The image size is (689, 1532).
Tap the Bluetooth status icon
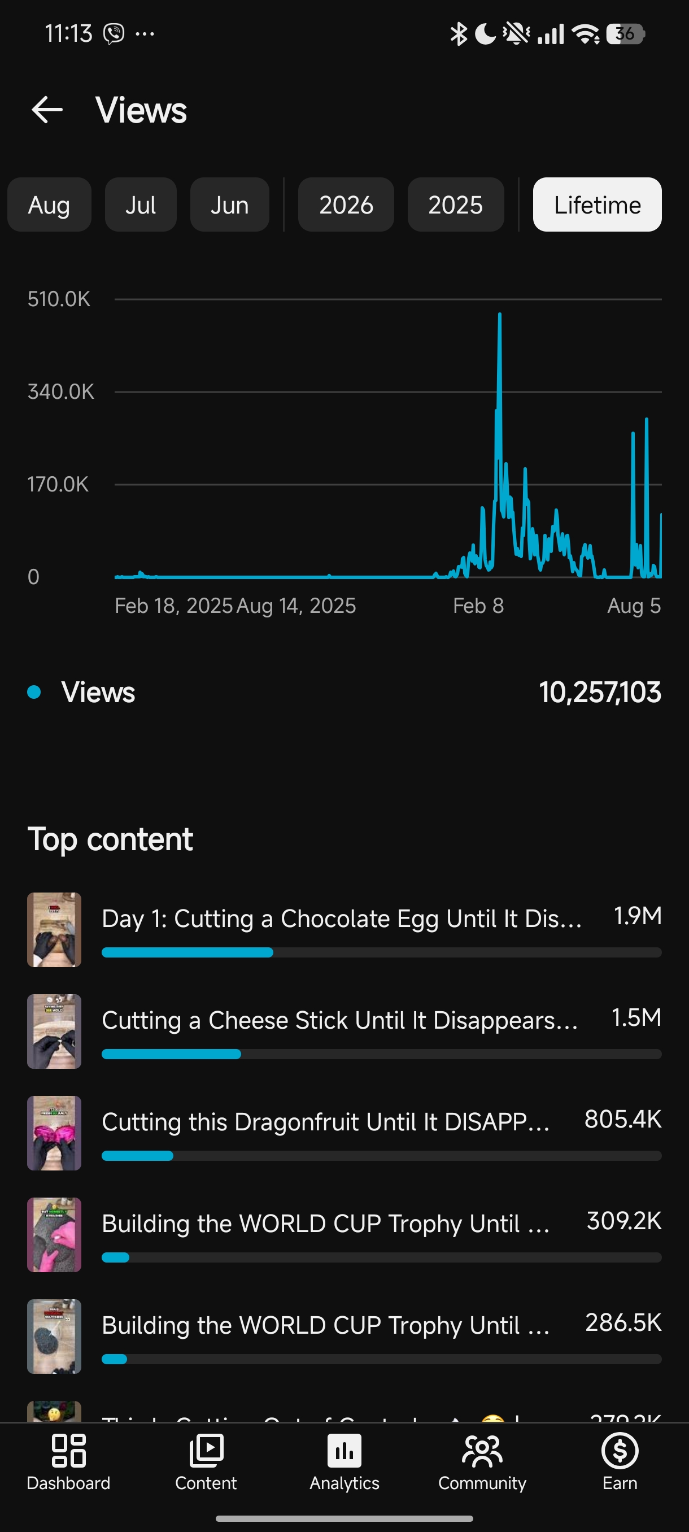(458, 34)
